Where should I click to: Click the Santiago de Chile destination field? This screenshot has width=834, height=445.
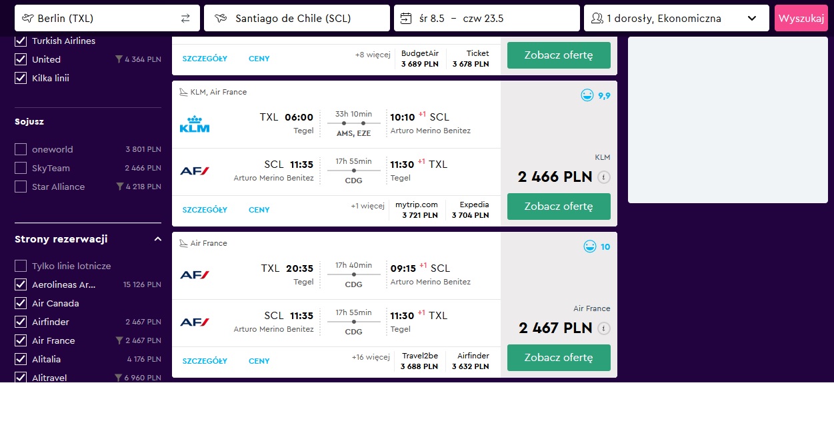coord(297,19)
